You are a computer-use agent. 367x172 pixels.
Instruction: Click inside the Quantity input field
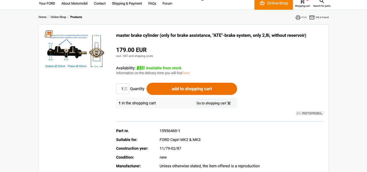pos(122,89)
